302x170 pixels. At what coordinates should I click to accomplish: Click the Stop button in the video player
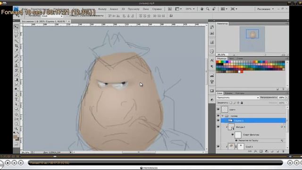point(8,163)
